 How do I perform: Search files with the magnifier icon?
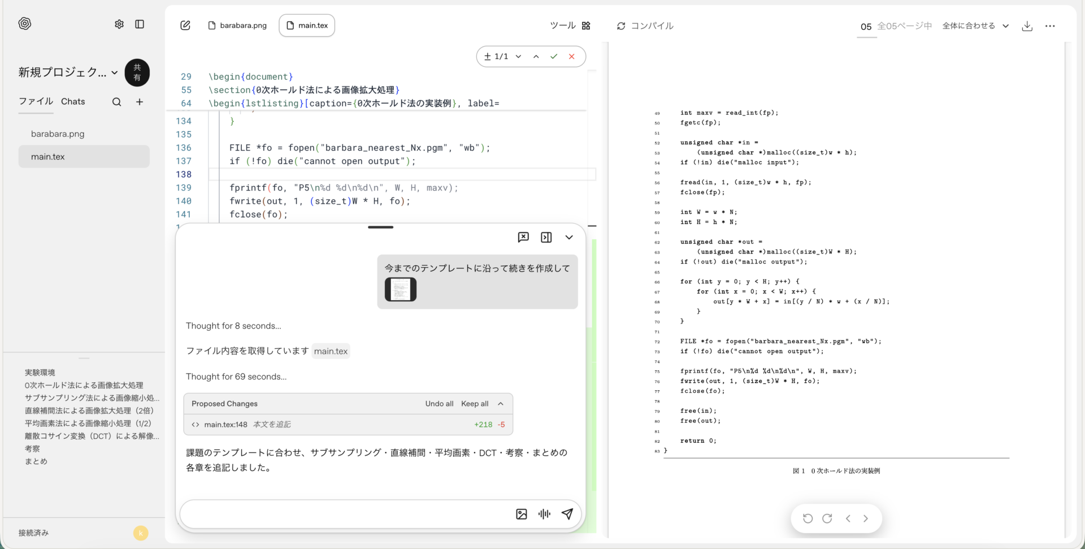pos(116,102)
